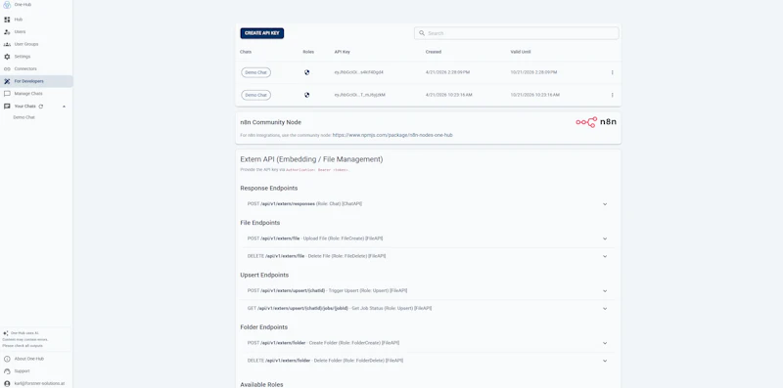Click the magnifier icon in search

422,33
